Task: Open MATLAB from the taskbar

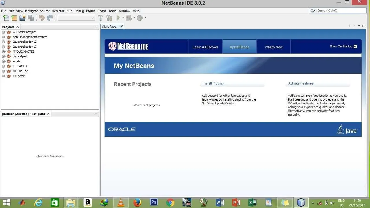Action: coord(22,203)
